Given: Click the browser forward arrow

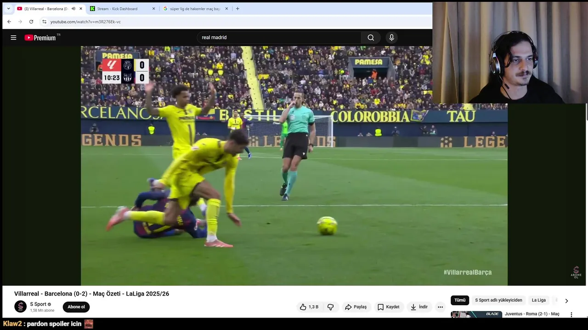Looking at the screenshot, I should [x=20, y=22].
